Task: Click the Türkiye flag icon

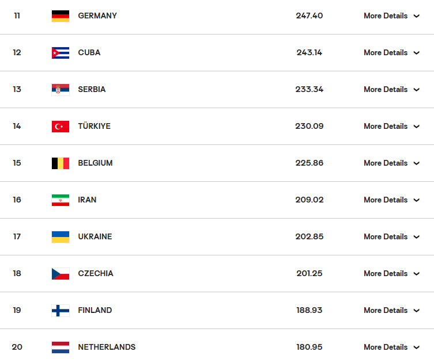Action: [60, 127]
